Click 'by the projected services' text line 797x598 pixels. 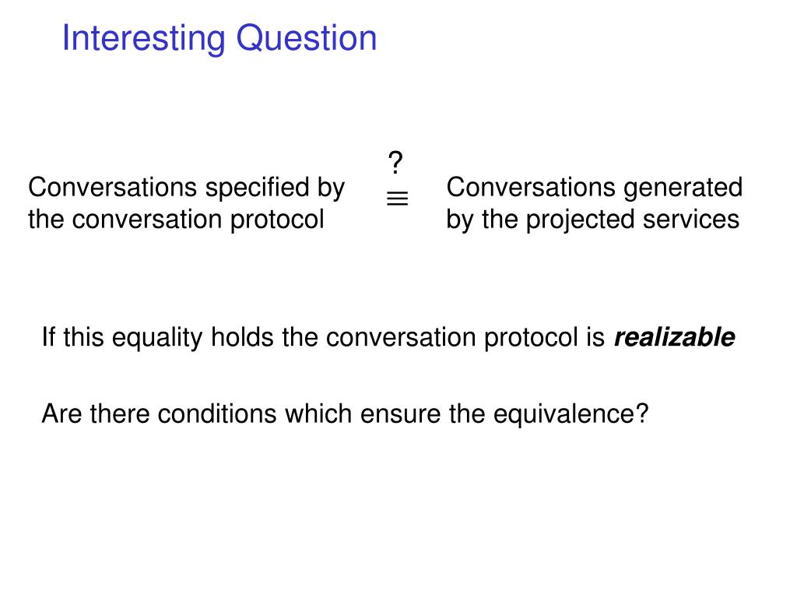pyautogui.click(x=592, y=220)
